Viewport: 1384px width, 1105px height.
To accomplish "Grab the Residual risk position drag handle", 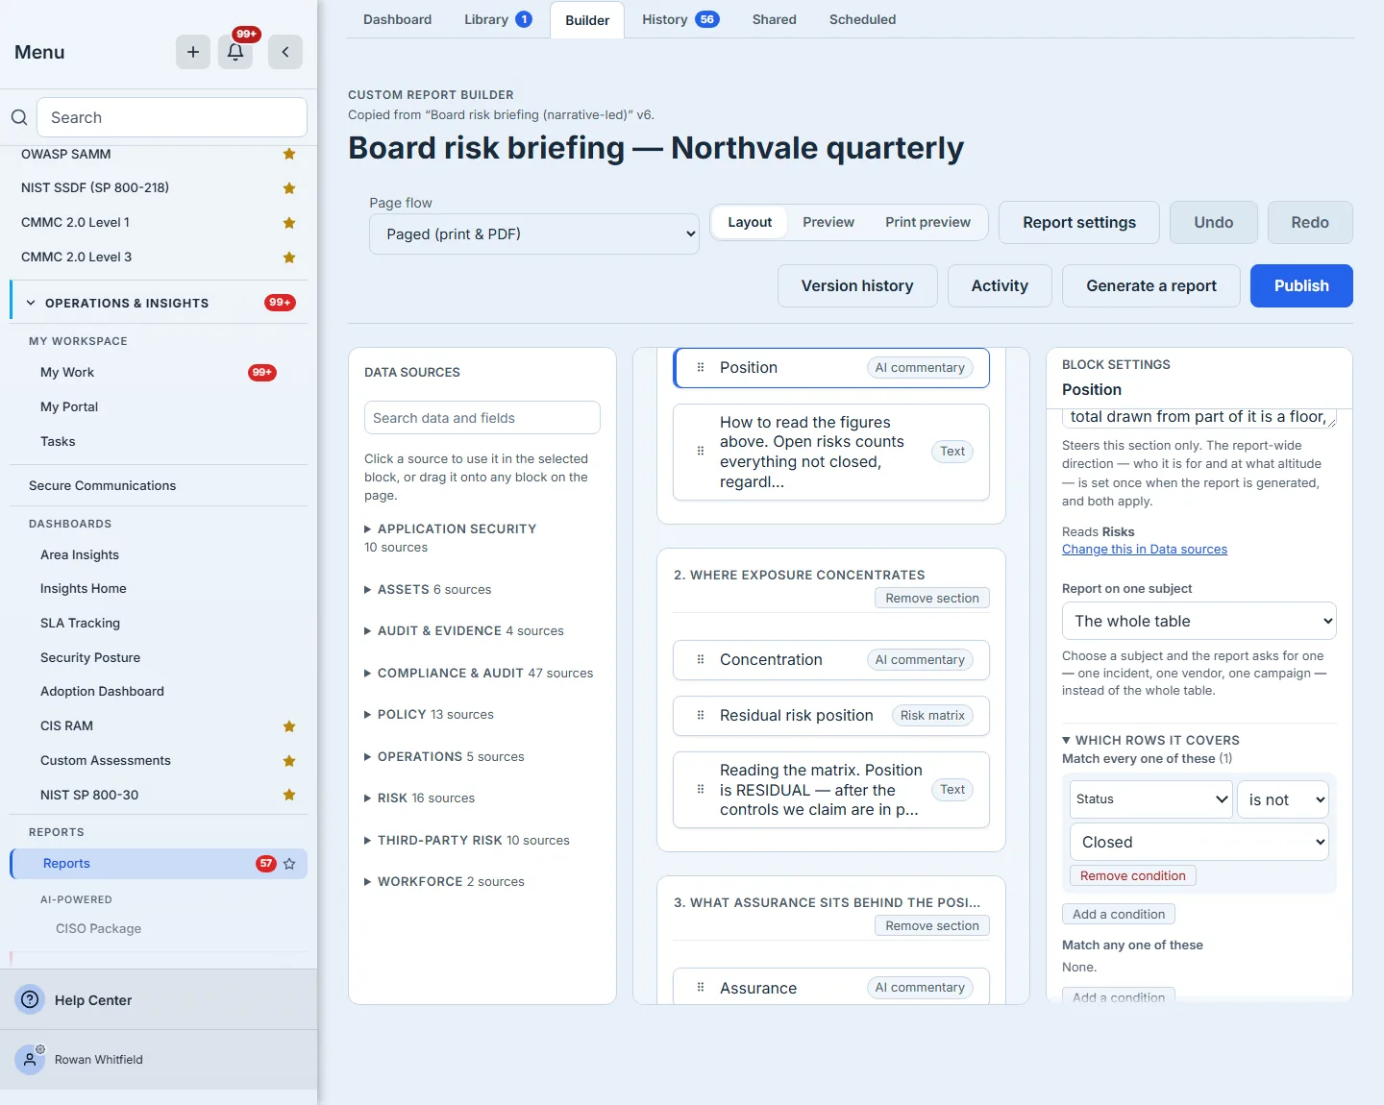I will (701, 715).
